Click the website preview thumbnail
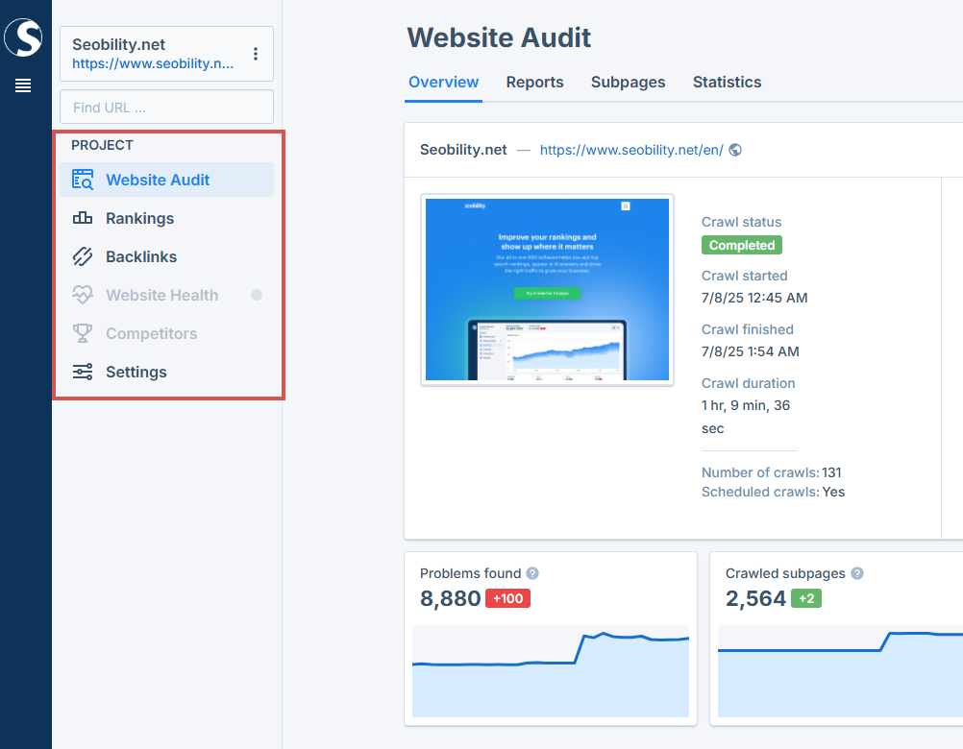The height and width of the screenshot is (749, 963). pos(547,290)
